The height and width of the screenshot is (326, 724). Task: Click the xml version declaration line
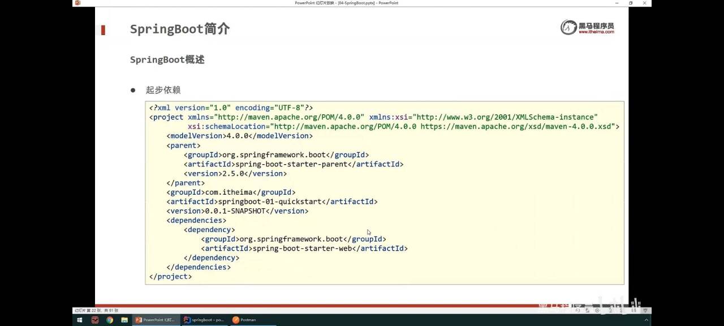[231, 108]
